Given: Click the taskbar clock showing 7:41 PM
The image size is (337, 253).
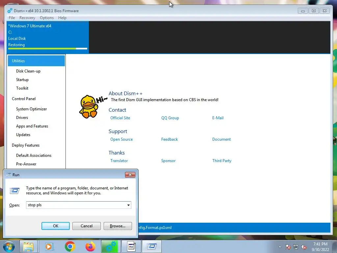Looking at the screenshot, I should click(x=320, y=244).
